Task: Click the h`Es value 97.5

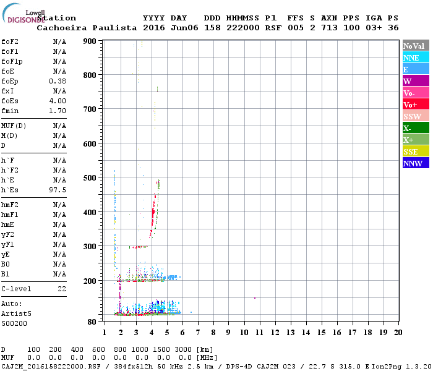Action: 58,190
